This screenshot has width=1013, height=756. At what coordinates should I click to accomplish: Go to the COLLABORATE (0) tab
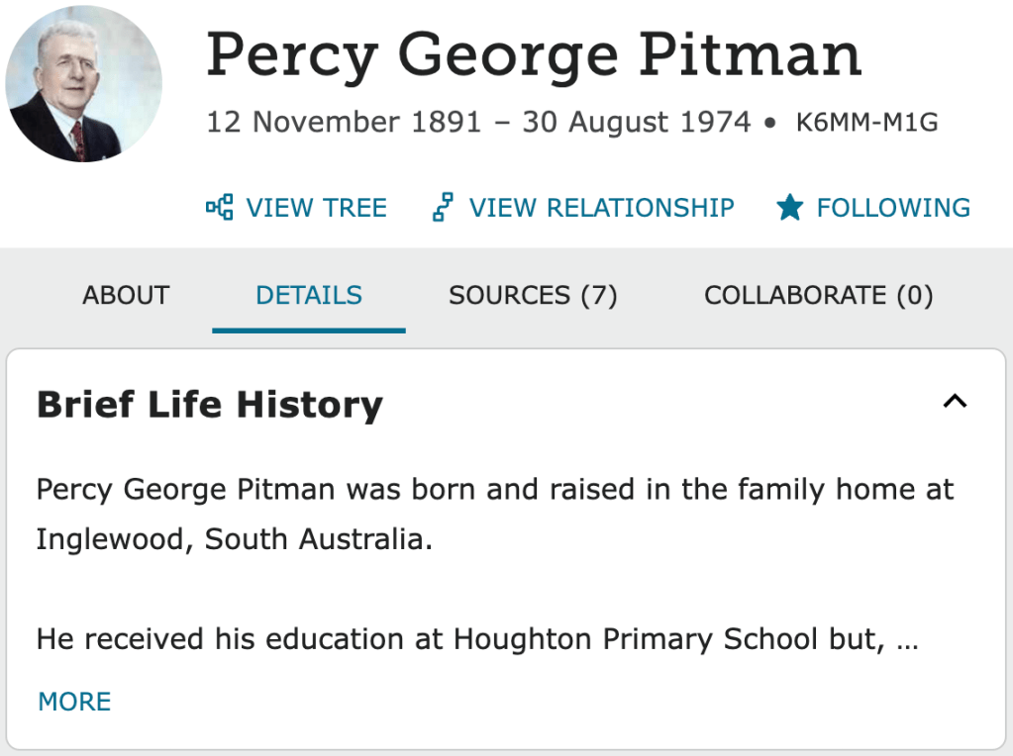[818, 295]
